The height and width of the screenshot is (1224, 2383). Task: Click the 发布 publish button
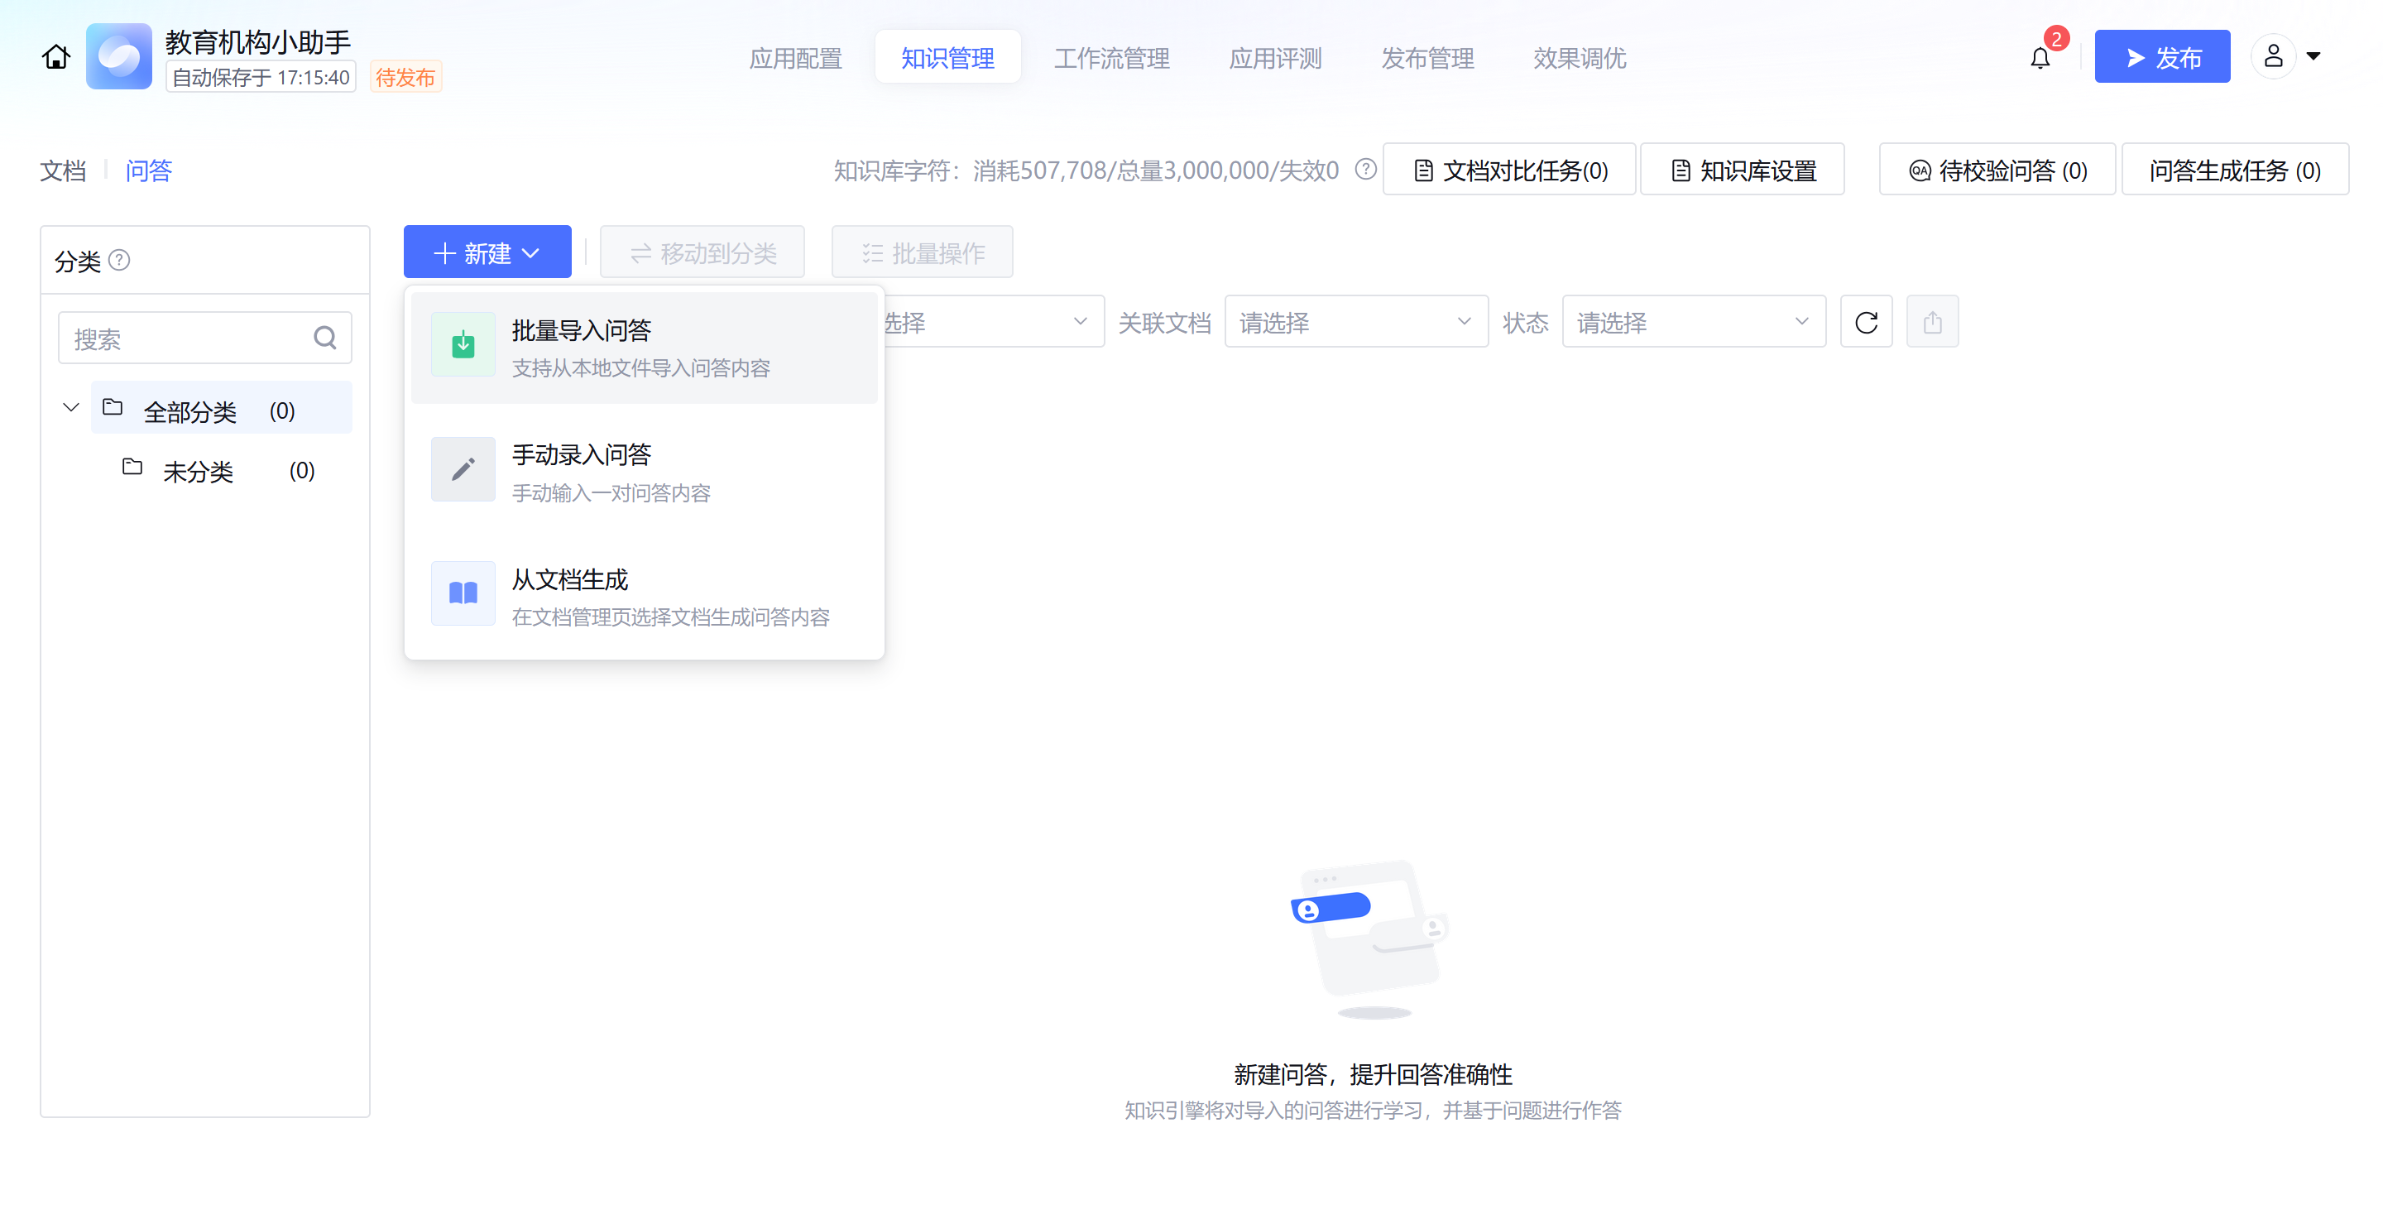(2161, 57)
